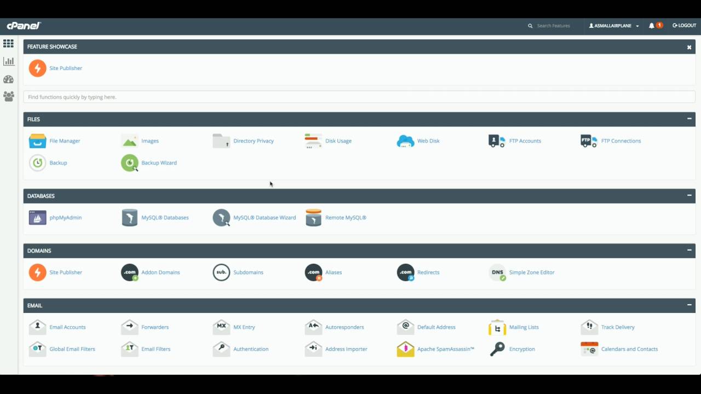Collapse the Domains section
The height and width of the screenshot is (394, 701).
pos(689,250)
